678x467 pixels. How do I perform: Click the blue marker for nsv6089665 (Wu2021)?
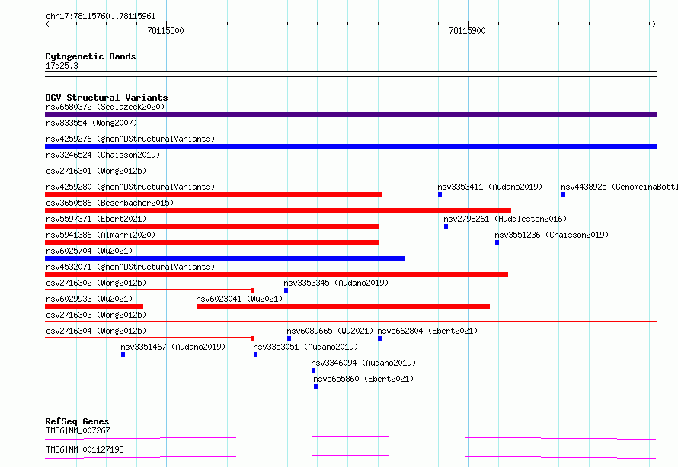pyautogui.click(x=289, y=338)
